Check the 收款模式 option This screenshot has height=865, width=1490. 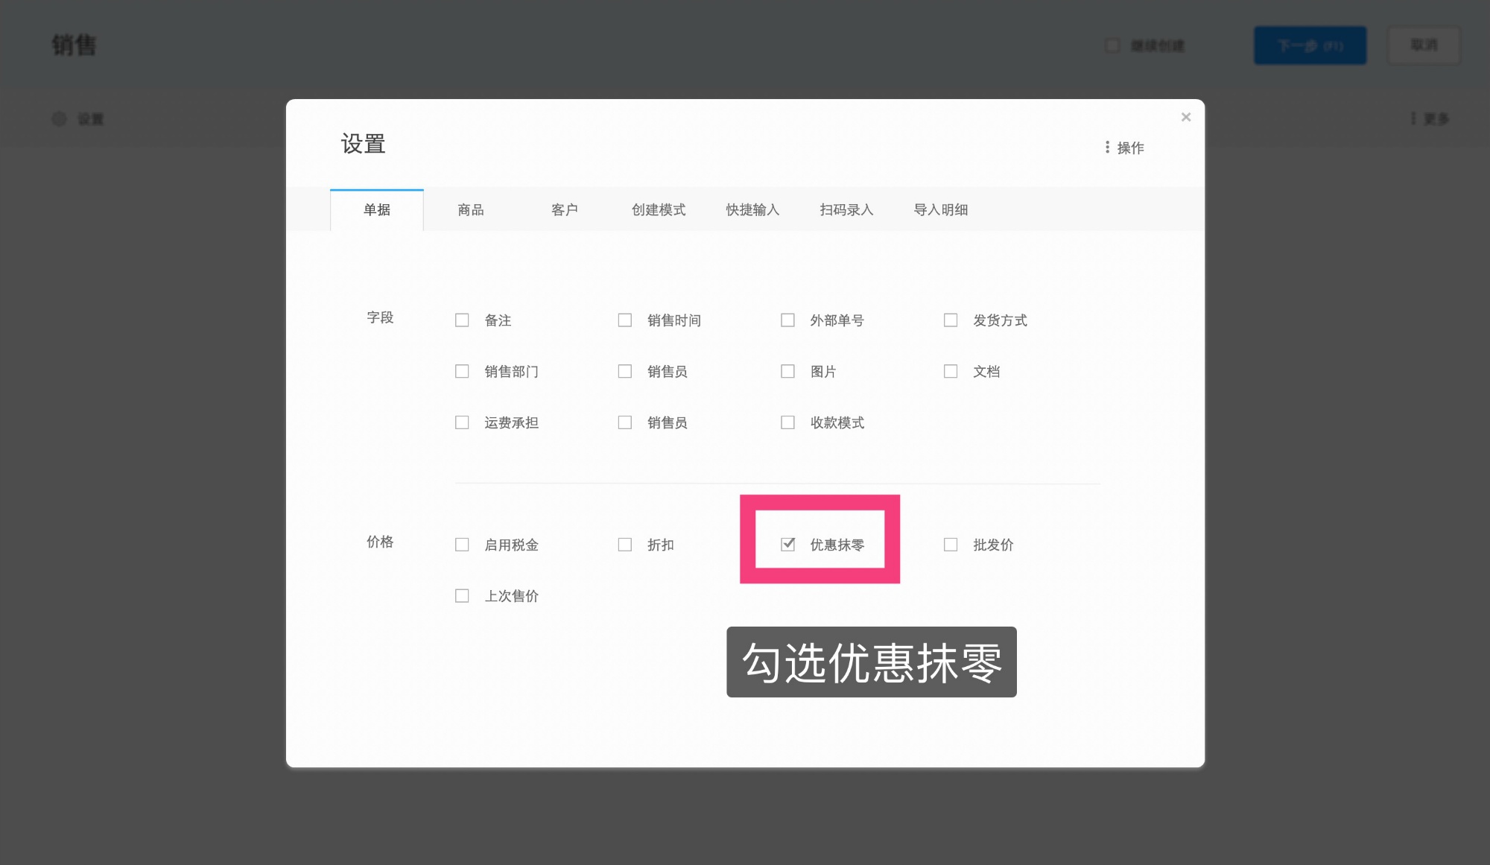point(787,422)
